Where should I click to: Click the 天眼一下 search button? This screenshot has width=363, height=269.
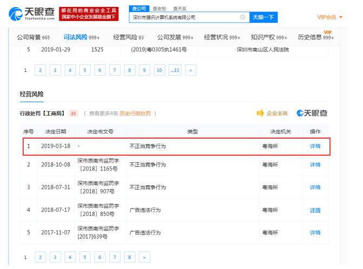pos(263,17)
